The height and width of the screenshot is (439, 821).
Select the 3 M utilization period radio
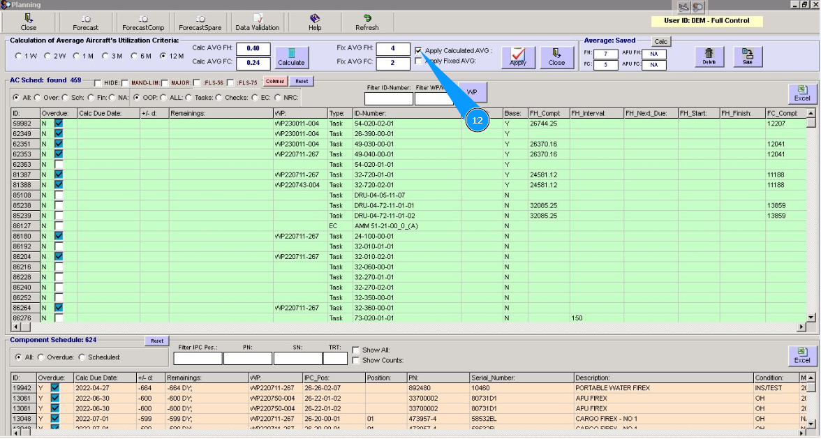click(106, 56)
